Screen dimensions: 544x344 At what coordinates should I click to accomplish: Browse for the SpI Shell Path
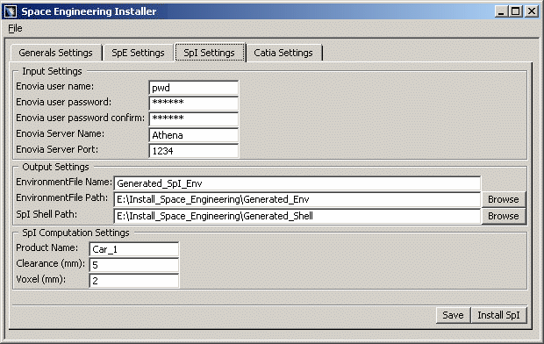(x=504, y=216)
